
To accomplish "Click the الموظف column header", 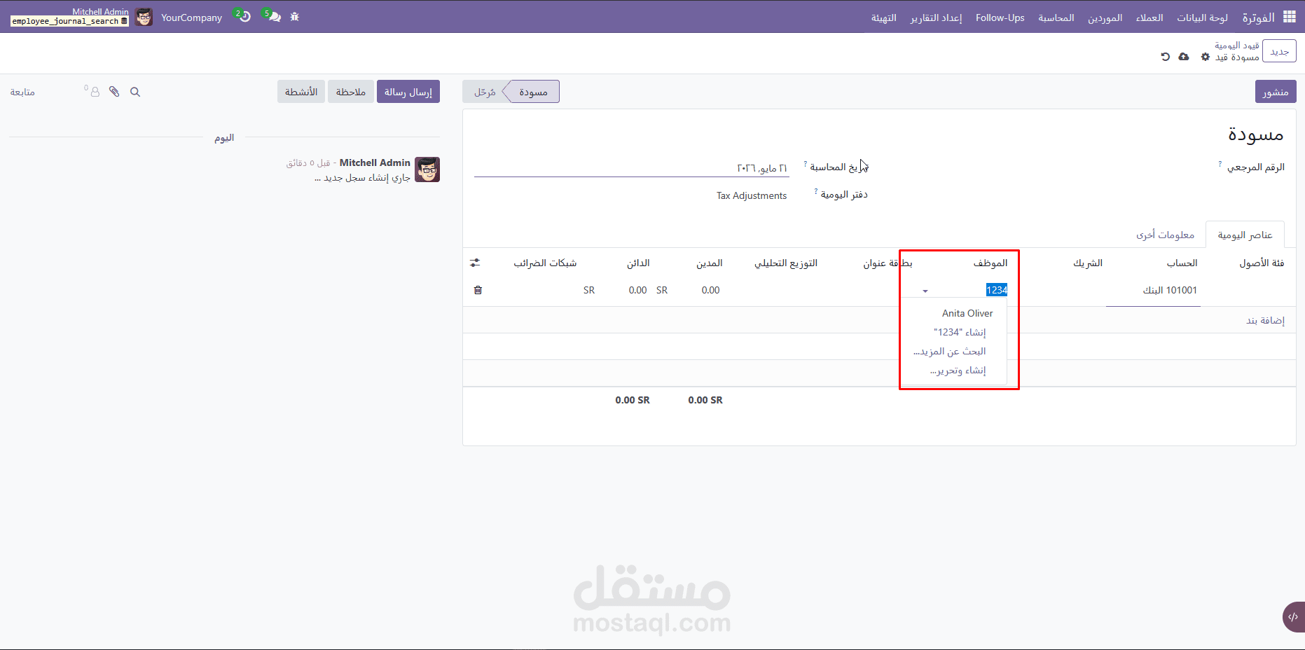I will point(990,263).
